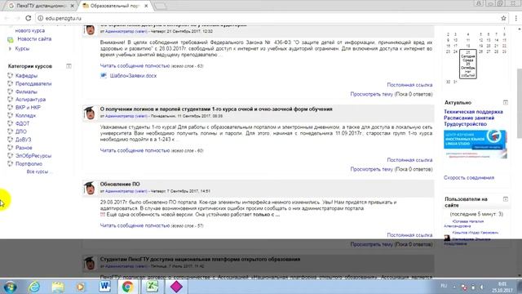Open the Скорость соединения link
The height and width of the screenshot is (294, 522).
click(x=469, y=178)
